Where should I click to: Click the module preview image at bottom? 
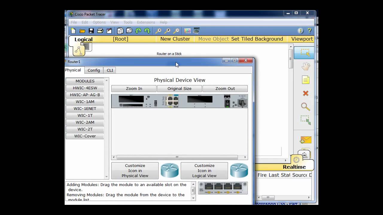pyautogui.click(x=223, y=188)
